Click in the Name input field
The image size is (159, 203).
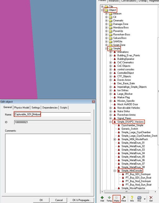(52, 114)
